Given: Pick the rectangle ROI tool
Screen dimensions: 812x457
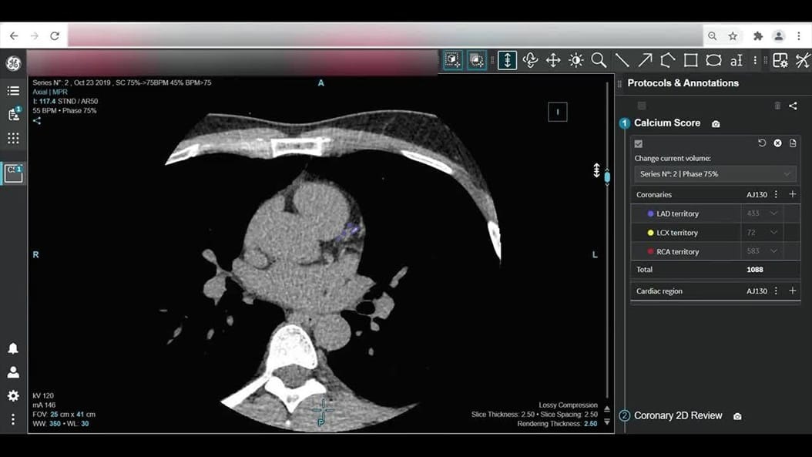Looking at the screenshot, I should click(690, 60).
